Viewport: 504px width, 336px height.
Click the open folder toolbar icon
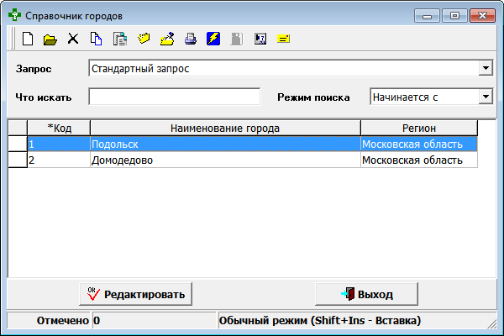click(50, 39)
